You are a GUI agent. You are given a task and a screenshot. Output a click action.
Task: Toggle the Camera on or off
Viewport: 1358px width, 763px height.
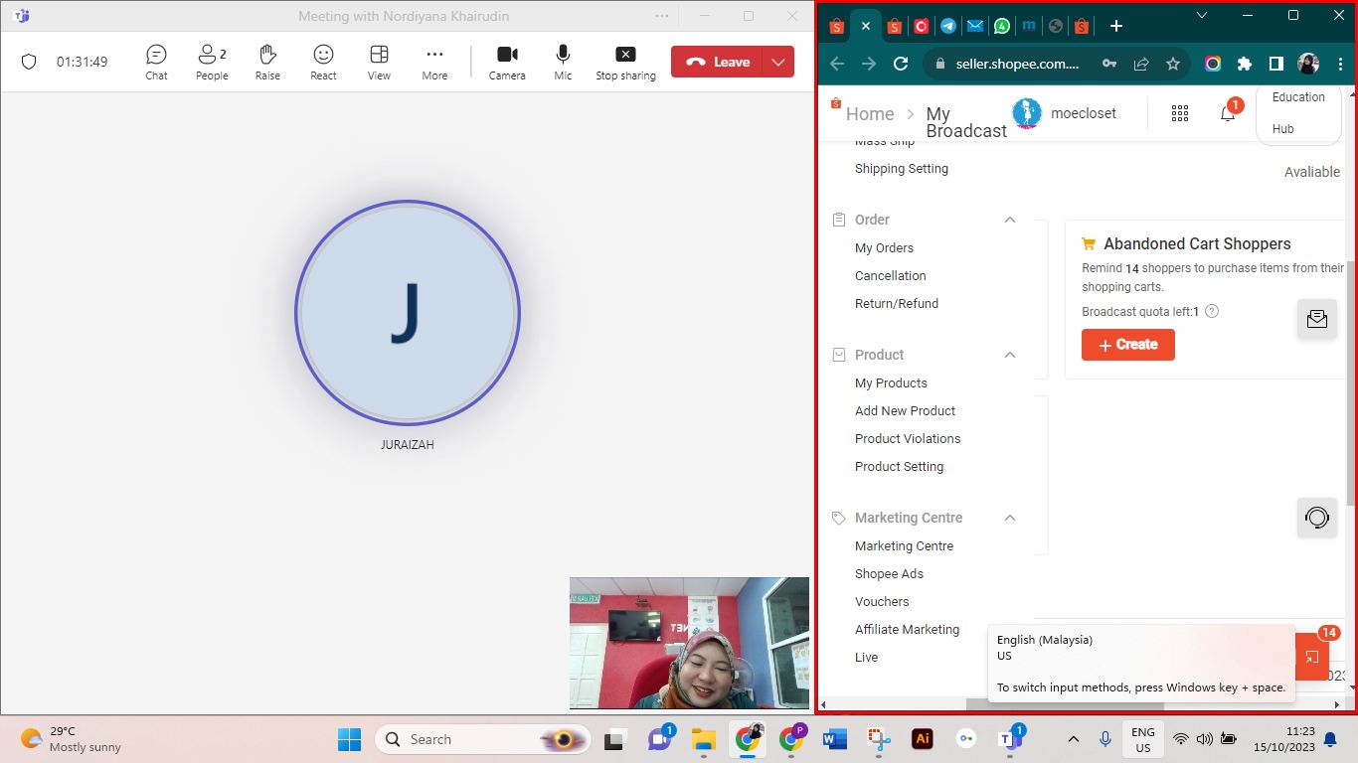tap(507, 62)
